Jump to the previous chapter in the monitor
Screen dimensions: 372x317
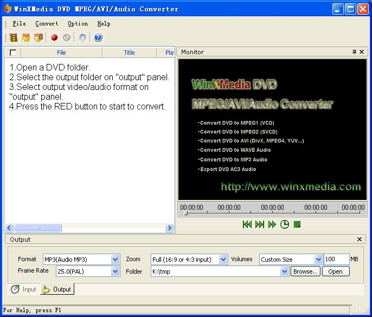tap(247, 224)
